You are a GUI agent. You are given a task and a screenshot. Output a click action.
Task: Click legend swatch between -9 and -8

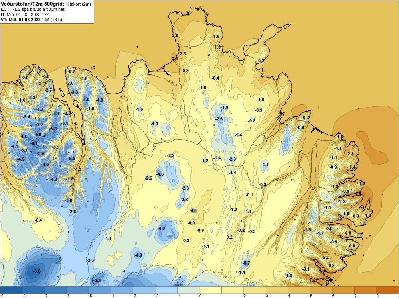[x=12, y=290]
